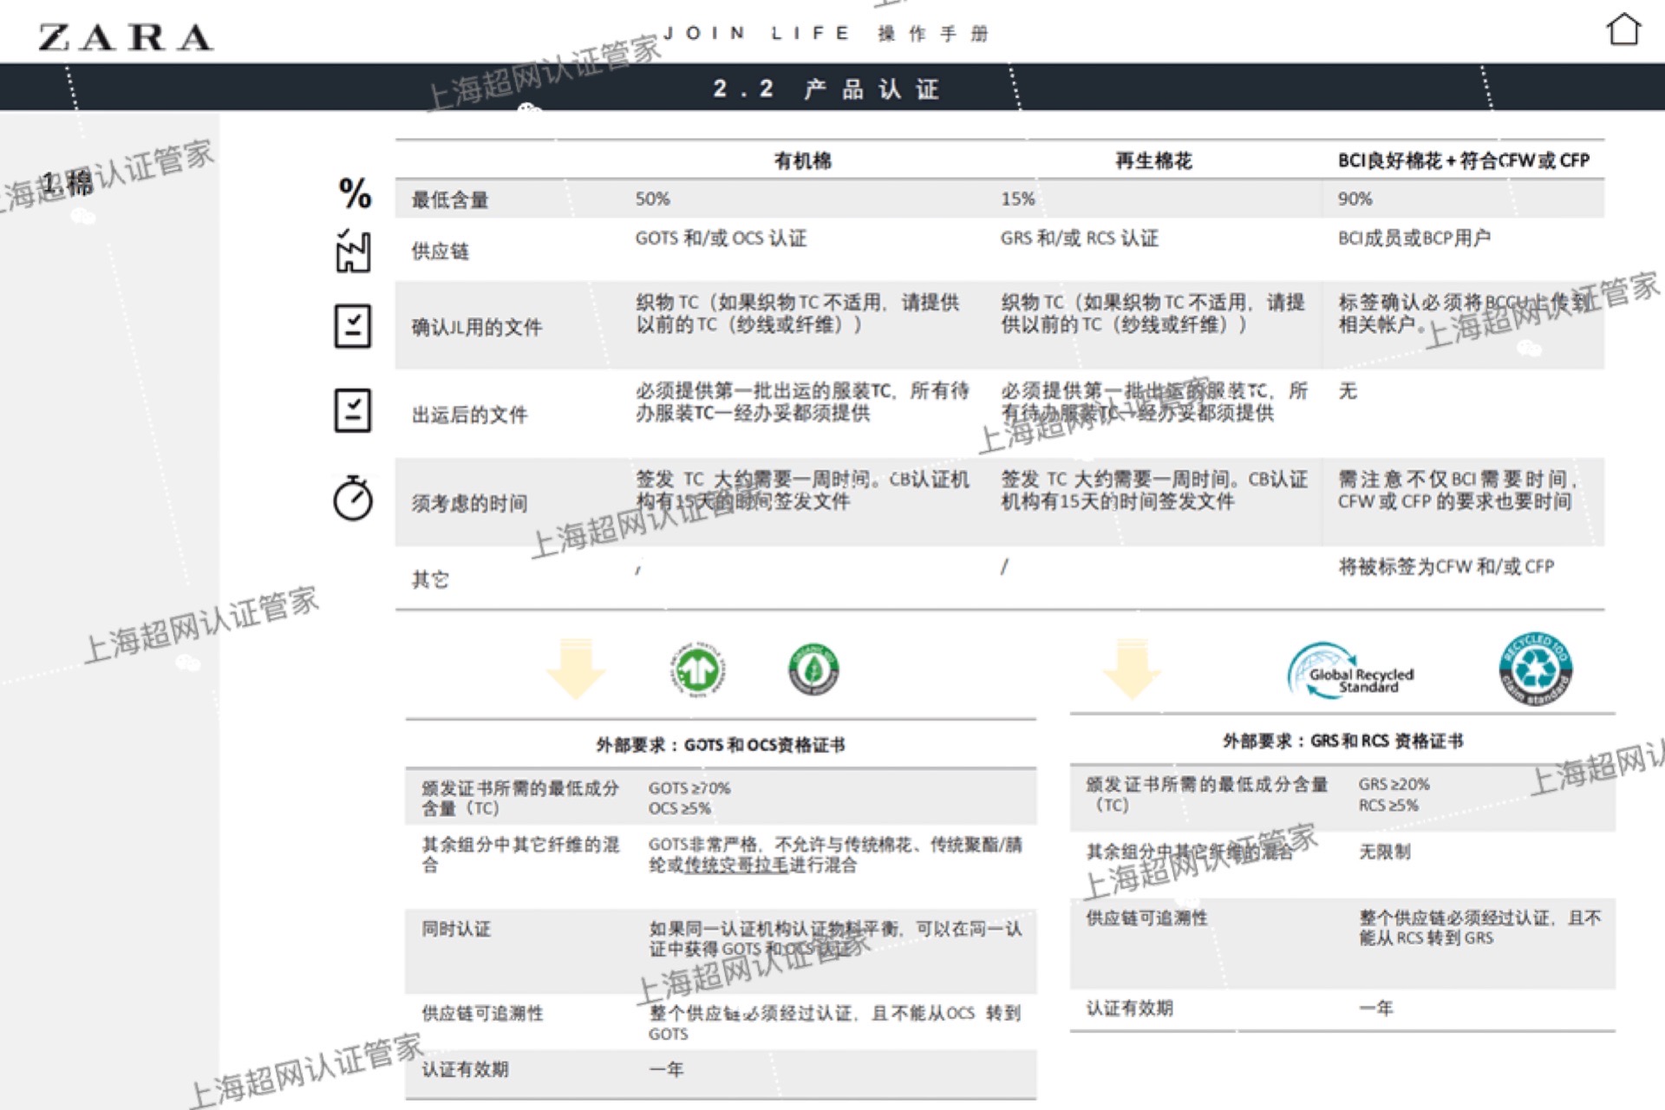Click the percent minimum-content icon
Viewport: 1665px width, 1110px height.
[x=355, y=193]
